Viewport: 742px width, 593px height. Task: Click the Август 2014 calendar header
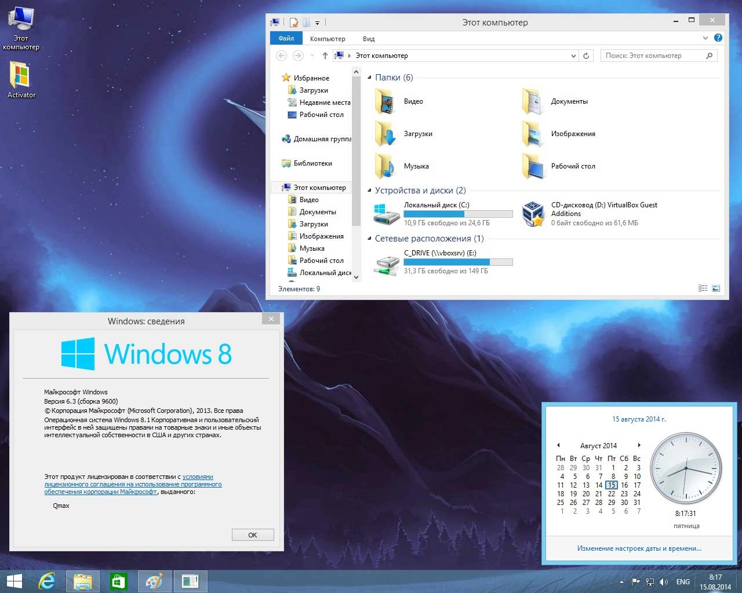[598, 446]
